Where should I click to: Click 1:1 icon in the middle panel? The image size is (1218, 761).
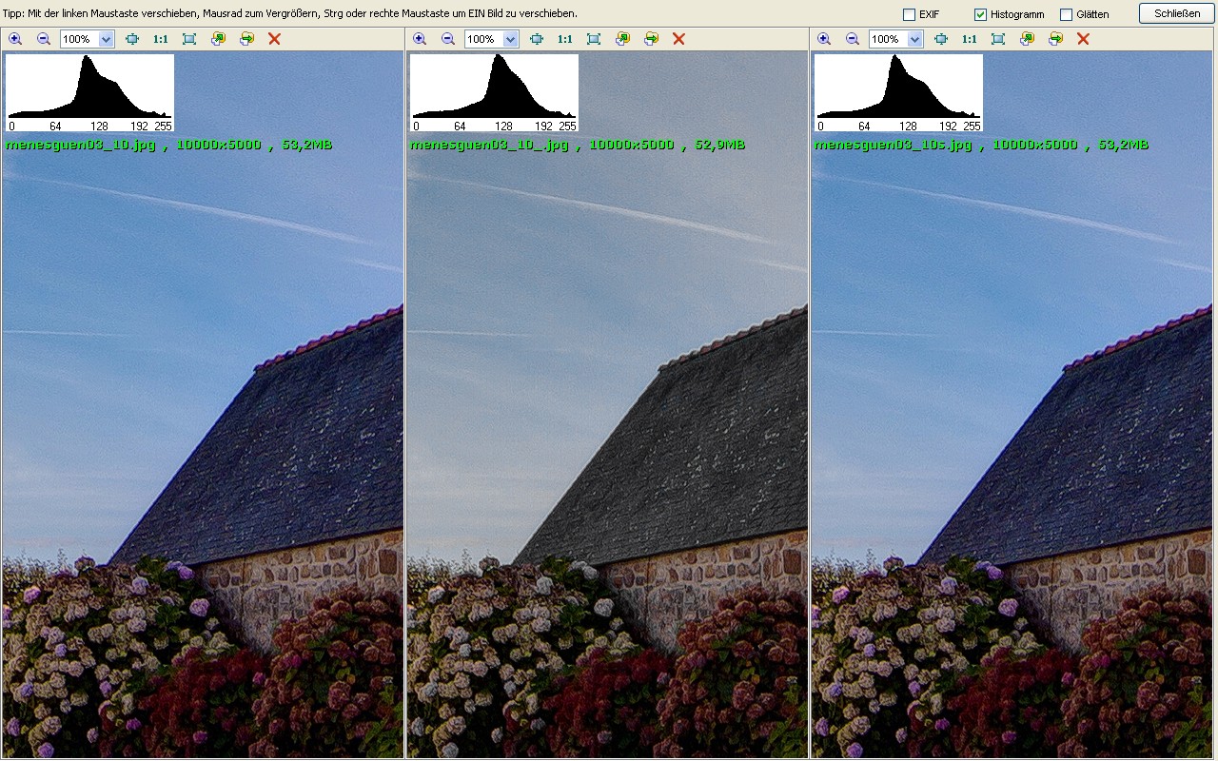565,39
